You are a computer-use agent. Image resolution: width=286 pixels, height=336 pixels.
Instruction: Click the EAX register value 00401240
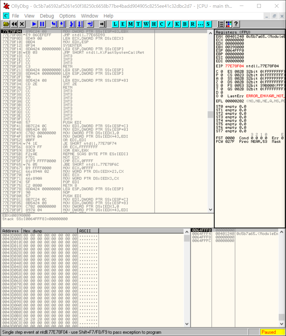[234, 36]
